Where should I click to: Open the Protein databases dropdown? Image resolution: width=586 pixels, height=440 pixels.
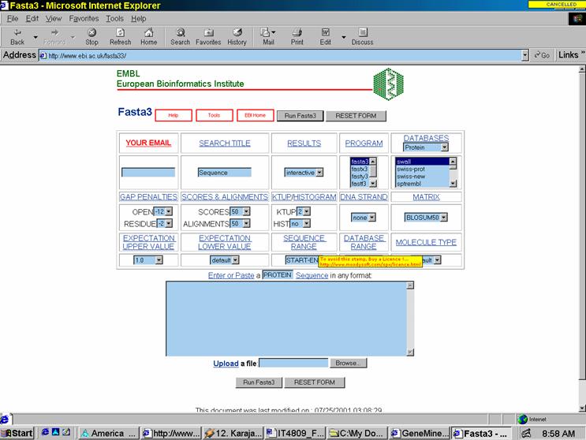(444, 147)
